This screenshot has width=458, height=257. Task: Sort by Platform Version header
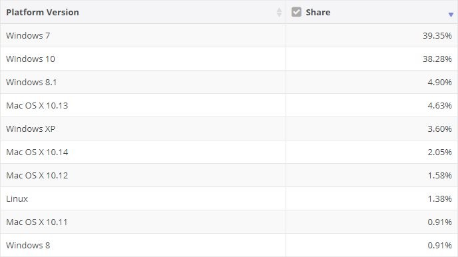coord(43,12)
